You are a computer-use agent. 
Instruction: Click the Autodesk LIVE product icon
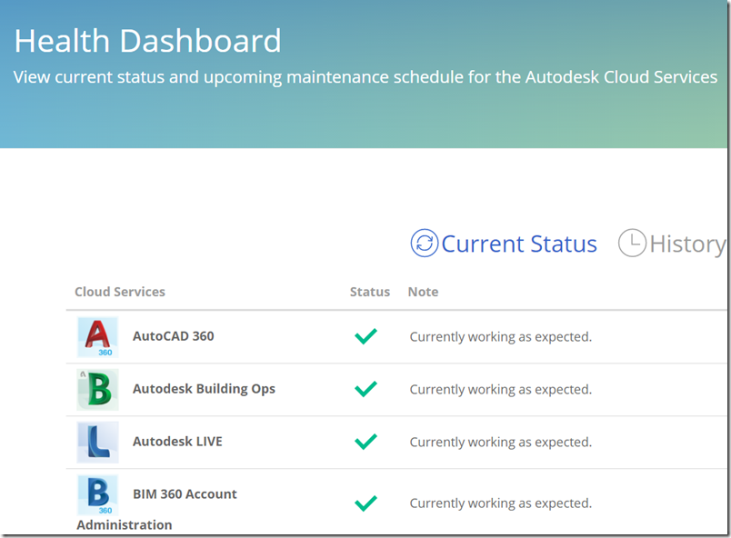pos(97,442)
